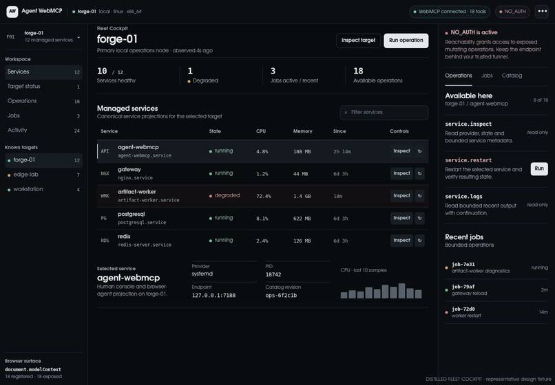Run the service.restart operation
Viewport: 555px width, 385px height.
pos(539,168)
